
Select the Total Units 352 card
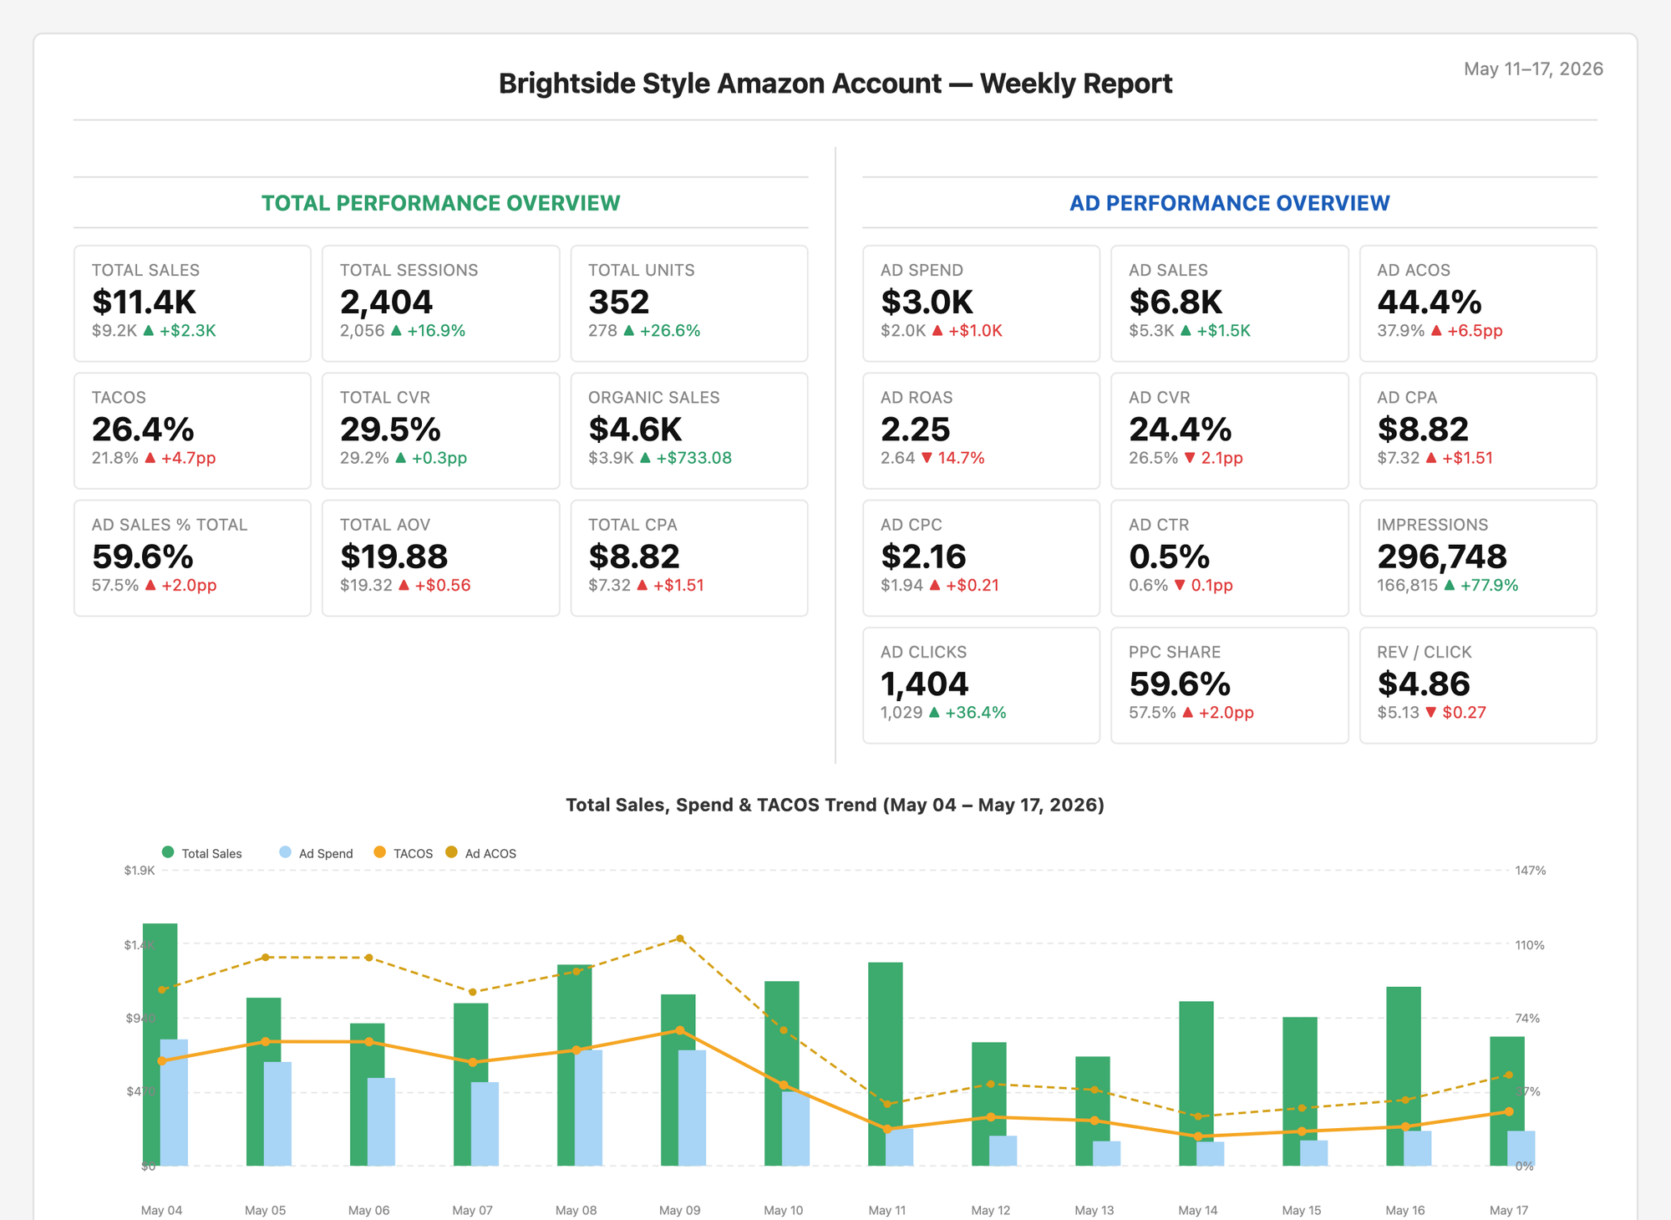pyautogui.click(x=689, y=303)
